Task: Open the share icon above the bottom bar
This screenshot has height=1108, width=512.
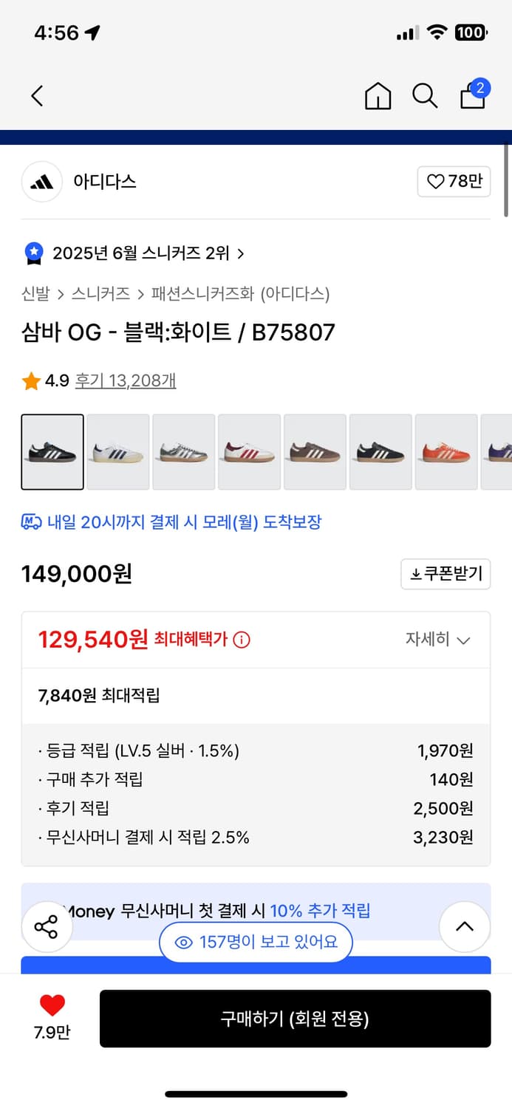Action: pyautogui.click(x=47, y=926)
